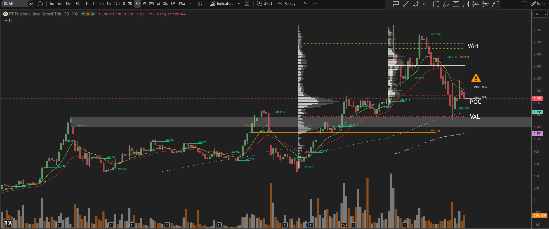Pick the 2W timeframe
The image size is (549, 229).
pos(151,4)
